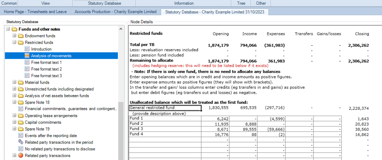Screen dimensions: 382x160
Task: Click the Material funds folder icon
Action: (x=20, y=82)
